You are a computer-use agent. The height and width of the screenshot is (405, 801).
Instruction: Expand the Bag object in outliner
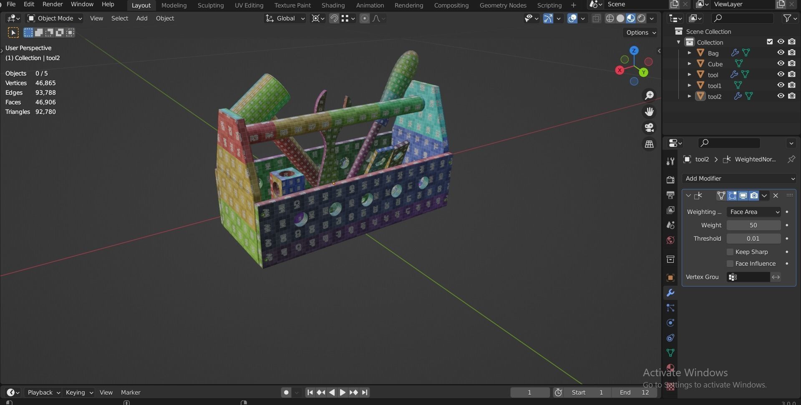click(x=689, y=53)
